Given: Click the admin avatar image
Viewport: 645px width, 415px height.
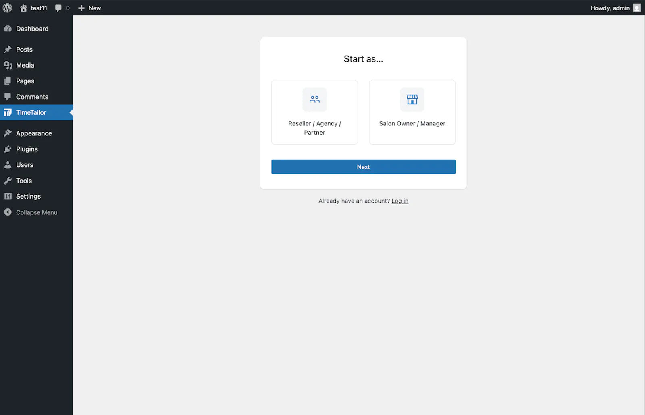Looking at the screenshot, I should [x=637, y=8].
